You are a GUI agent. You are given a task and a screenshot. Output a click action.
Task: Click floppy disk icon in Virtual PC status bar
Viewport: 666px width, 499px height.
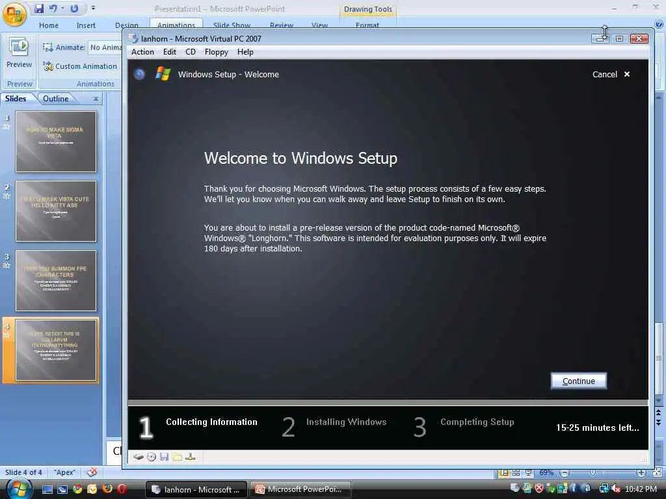point(165,457)
